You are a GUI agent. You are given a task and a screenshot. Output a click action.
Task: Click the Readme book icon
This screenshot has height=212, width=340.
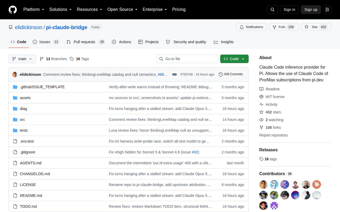(x=261, y=89)
